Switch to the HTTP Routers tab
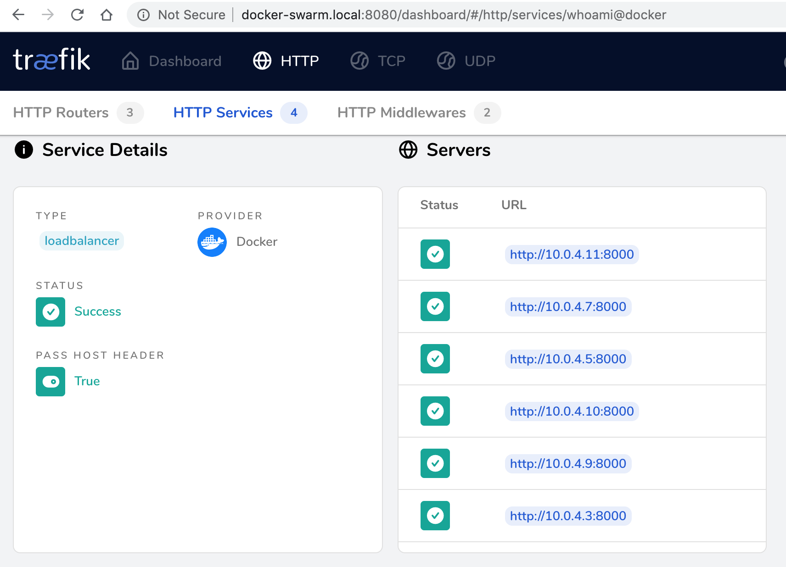 (61, 112)
